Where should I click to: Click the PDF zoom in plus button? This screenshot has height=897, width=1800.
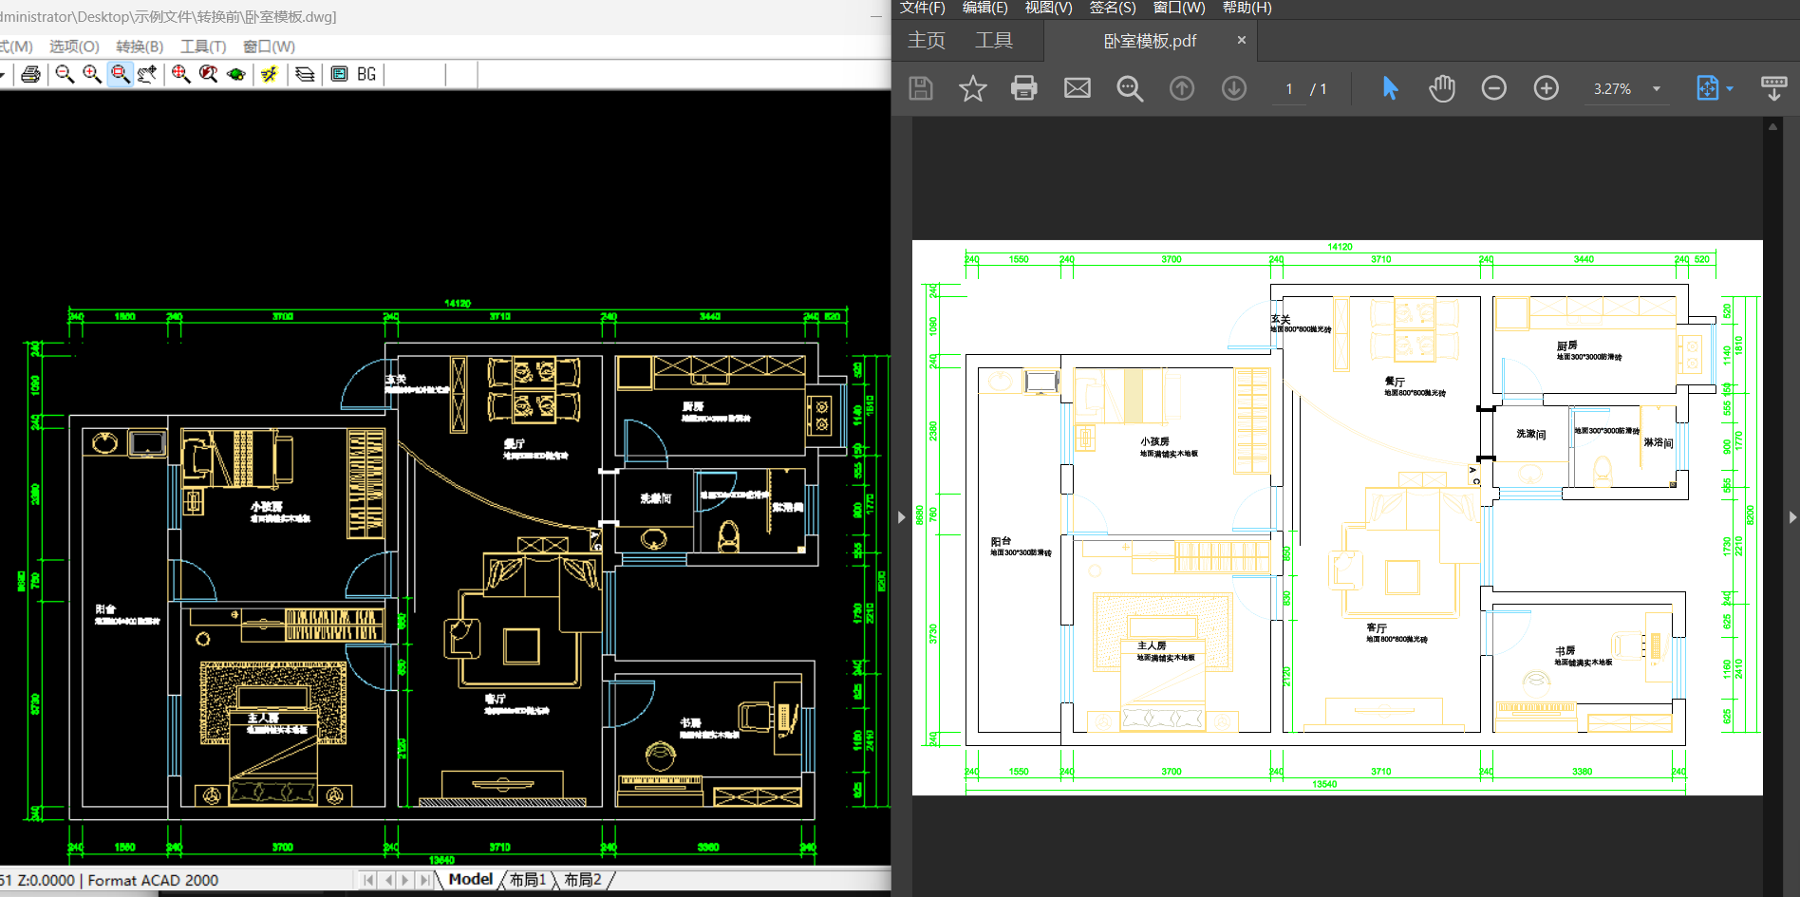coord(1546,89)
